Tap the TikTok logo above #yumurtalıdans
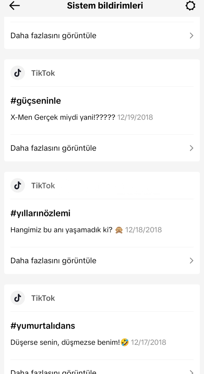 pos(18,298)
